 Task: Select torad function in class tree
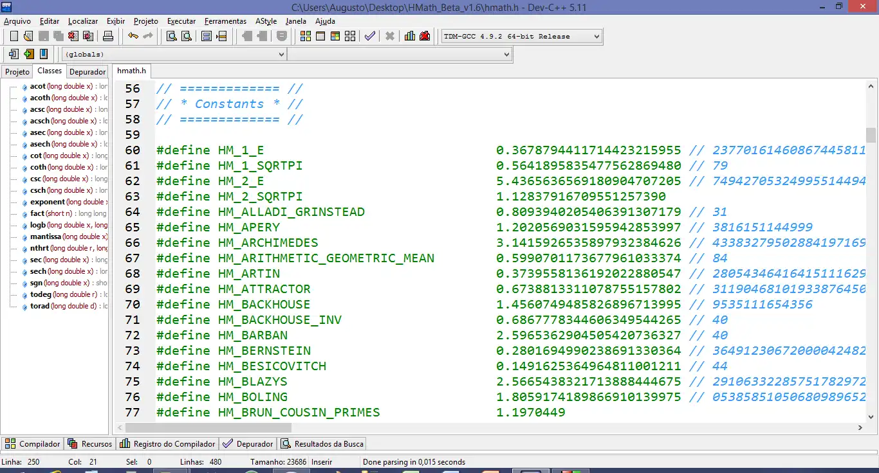point(66,306)
